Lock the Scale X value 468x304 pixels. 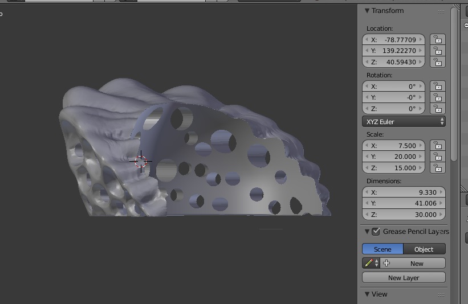[x=437, y=146]
